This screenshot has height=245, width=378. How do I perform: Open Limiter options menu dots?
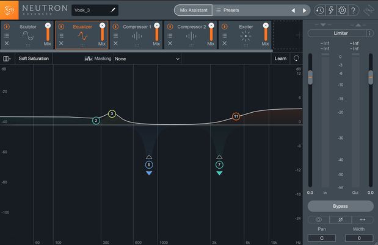point(369,33)
